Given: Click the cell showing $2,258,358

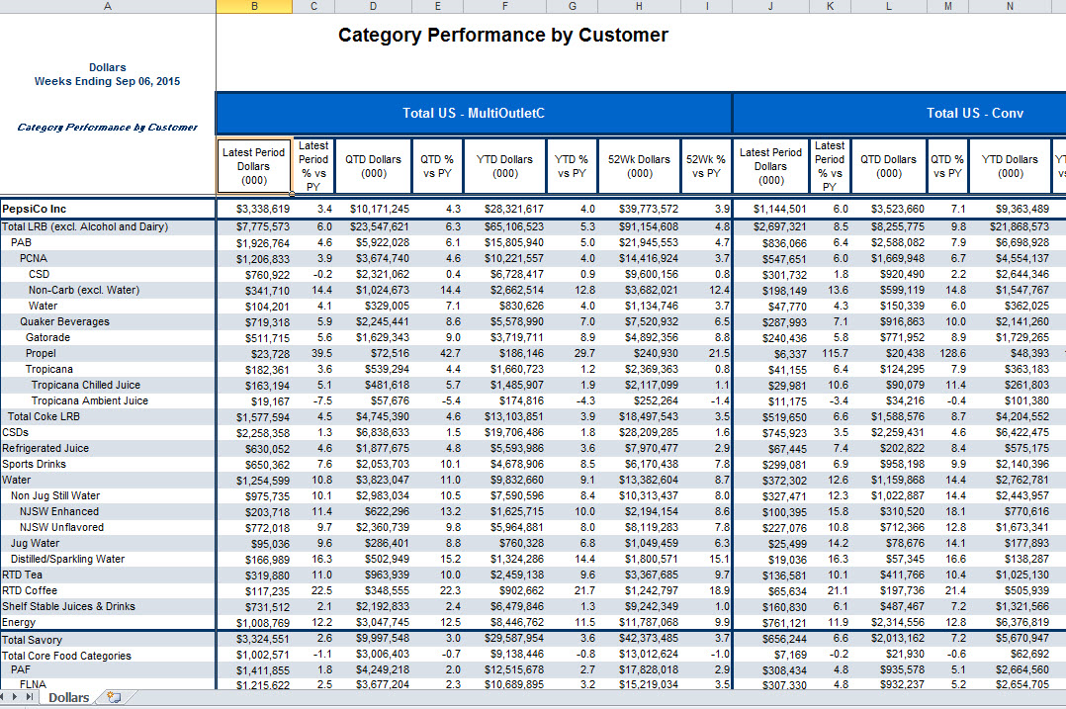Looking at the screenshot, I should (254, 433).
